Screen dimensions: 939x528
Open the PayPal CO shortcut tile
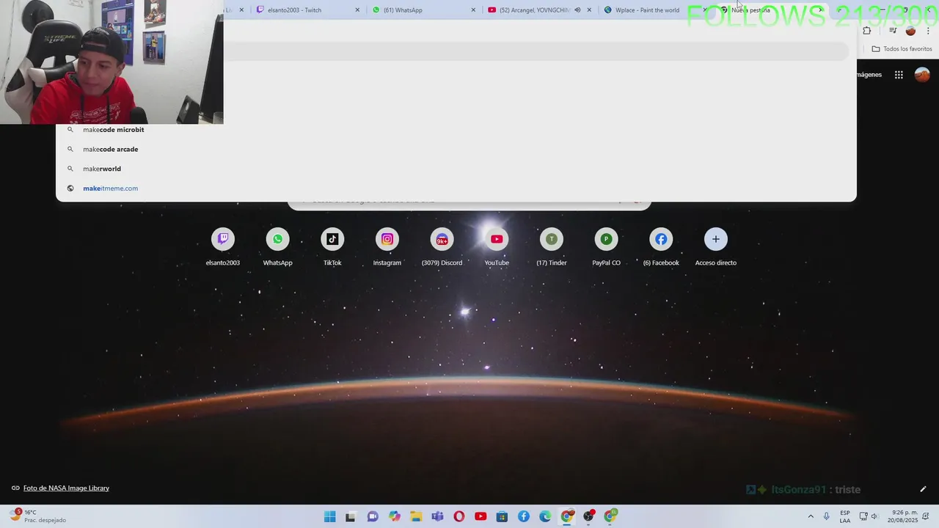pyautogui.click(x=606, y=247)
